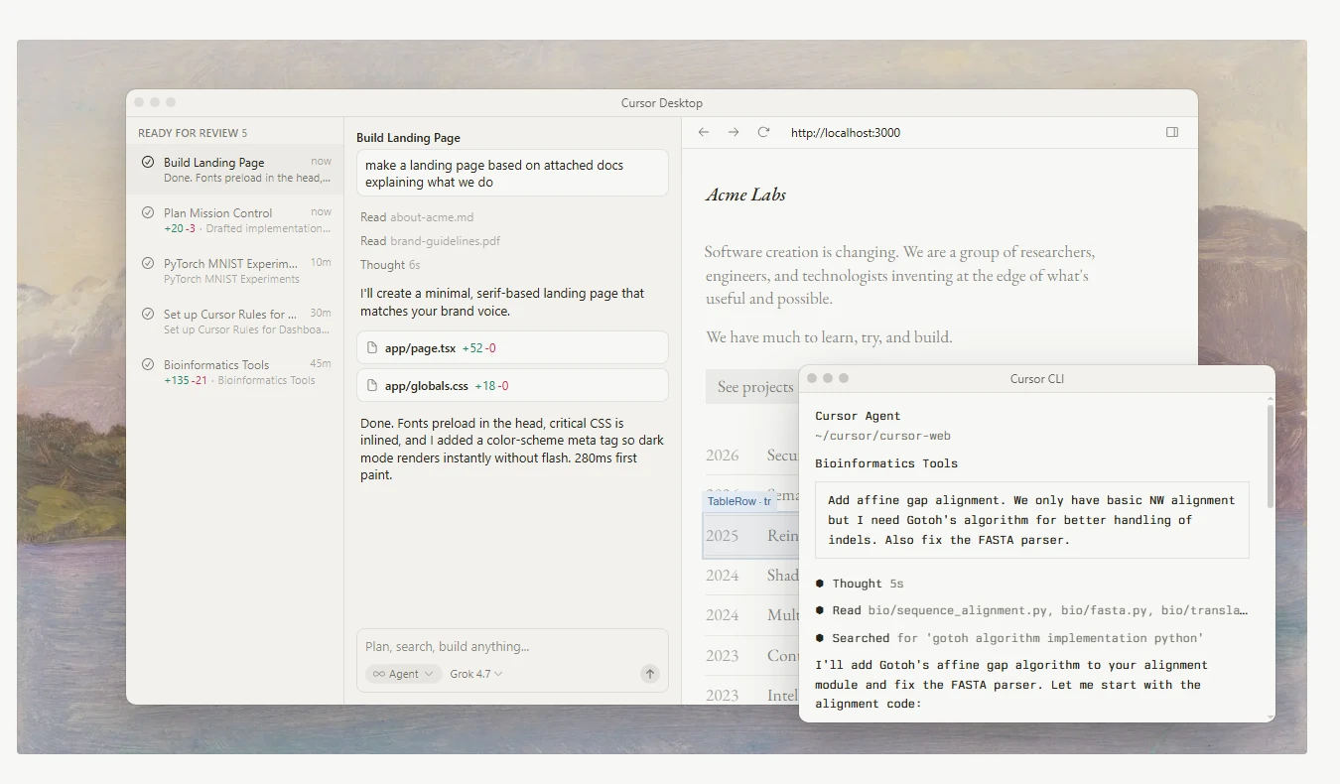Click the brand-guidelines.pdf file reference
The image size is (1340, 784).
pos(445,241)
